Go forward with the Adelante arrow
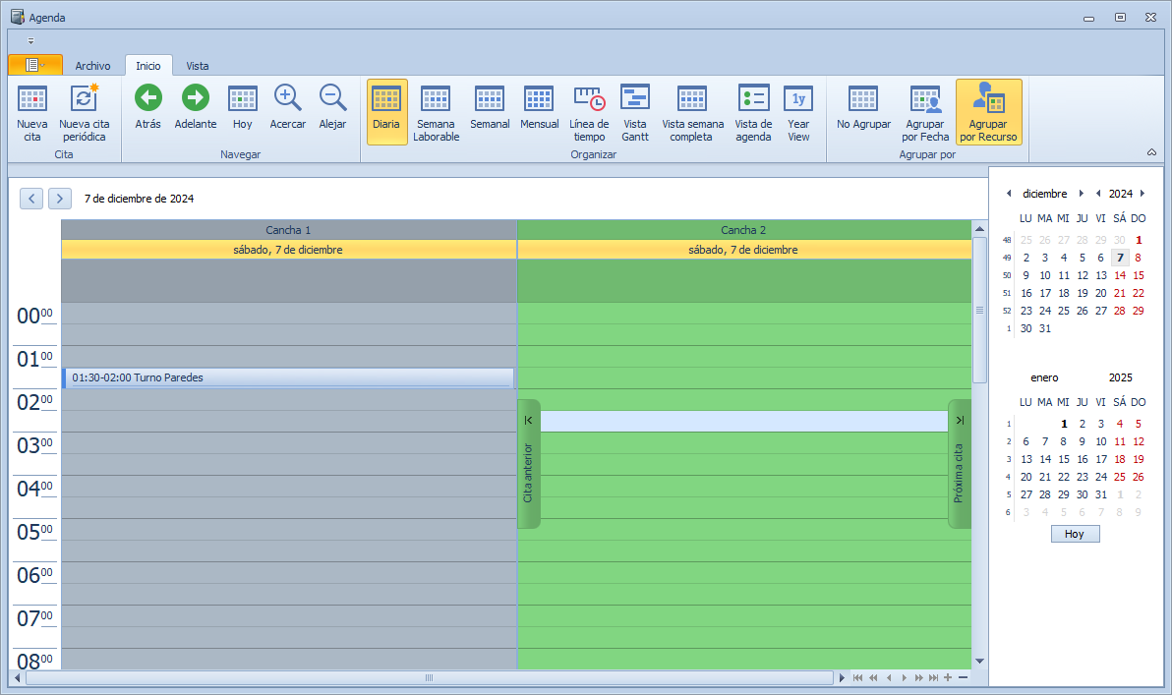1172x695 pixels. point(196,97)
